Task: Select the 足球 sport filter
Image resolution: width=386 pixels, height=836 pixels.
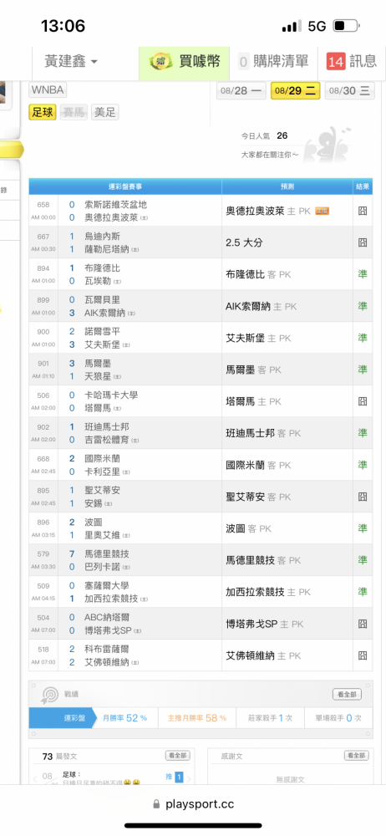Action: tap(43, 113)
